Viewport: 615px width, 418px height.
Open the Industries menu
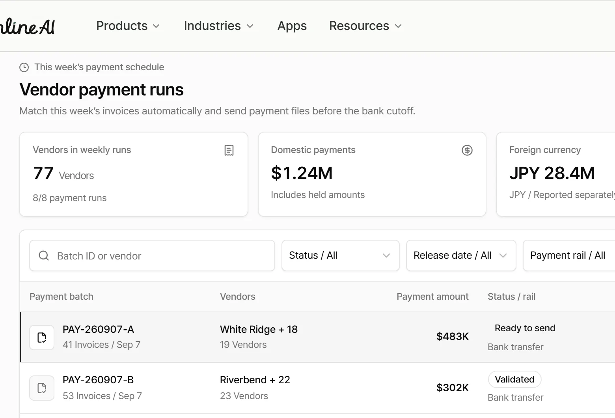(219, 26)
